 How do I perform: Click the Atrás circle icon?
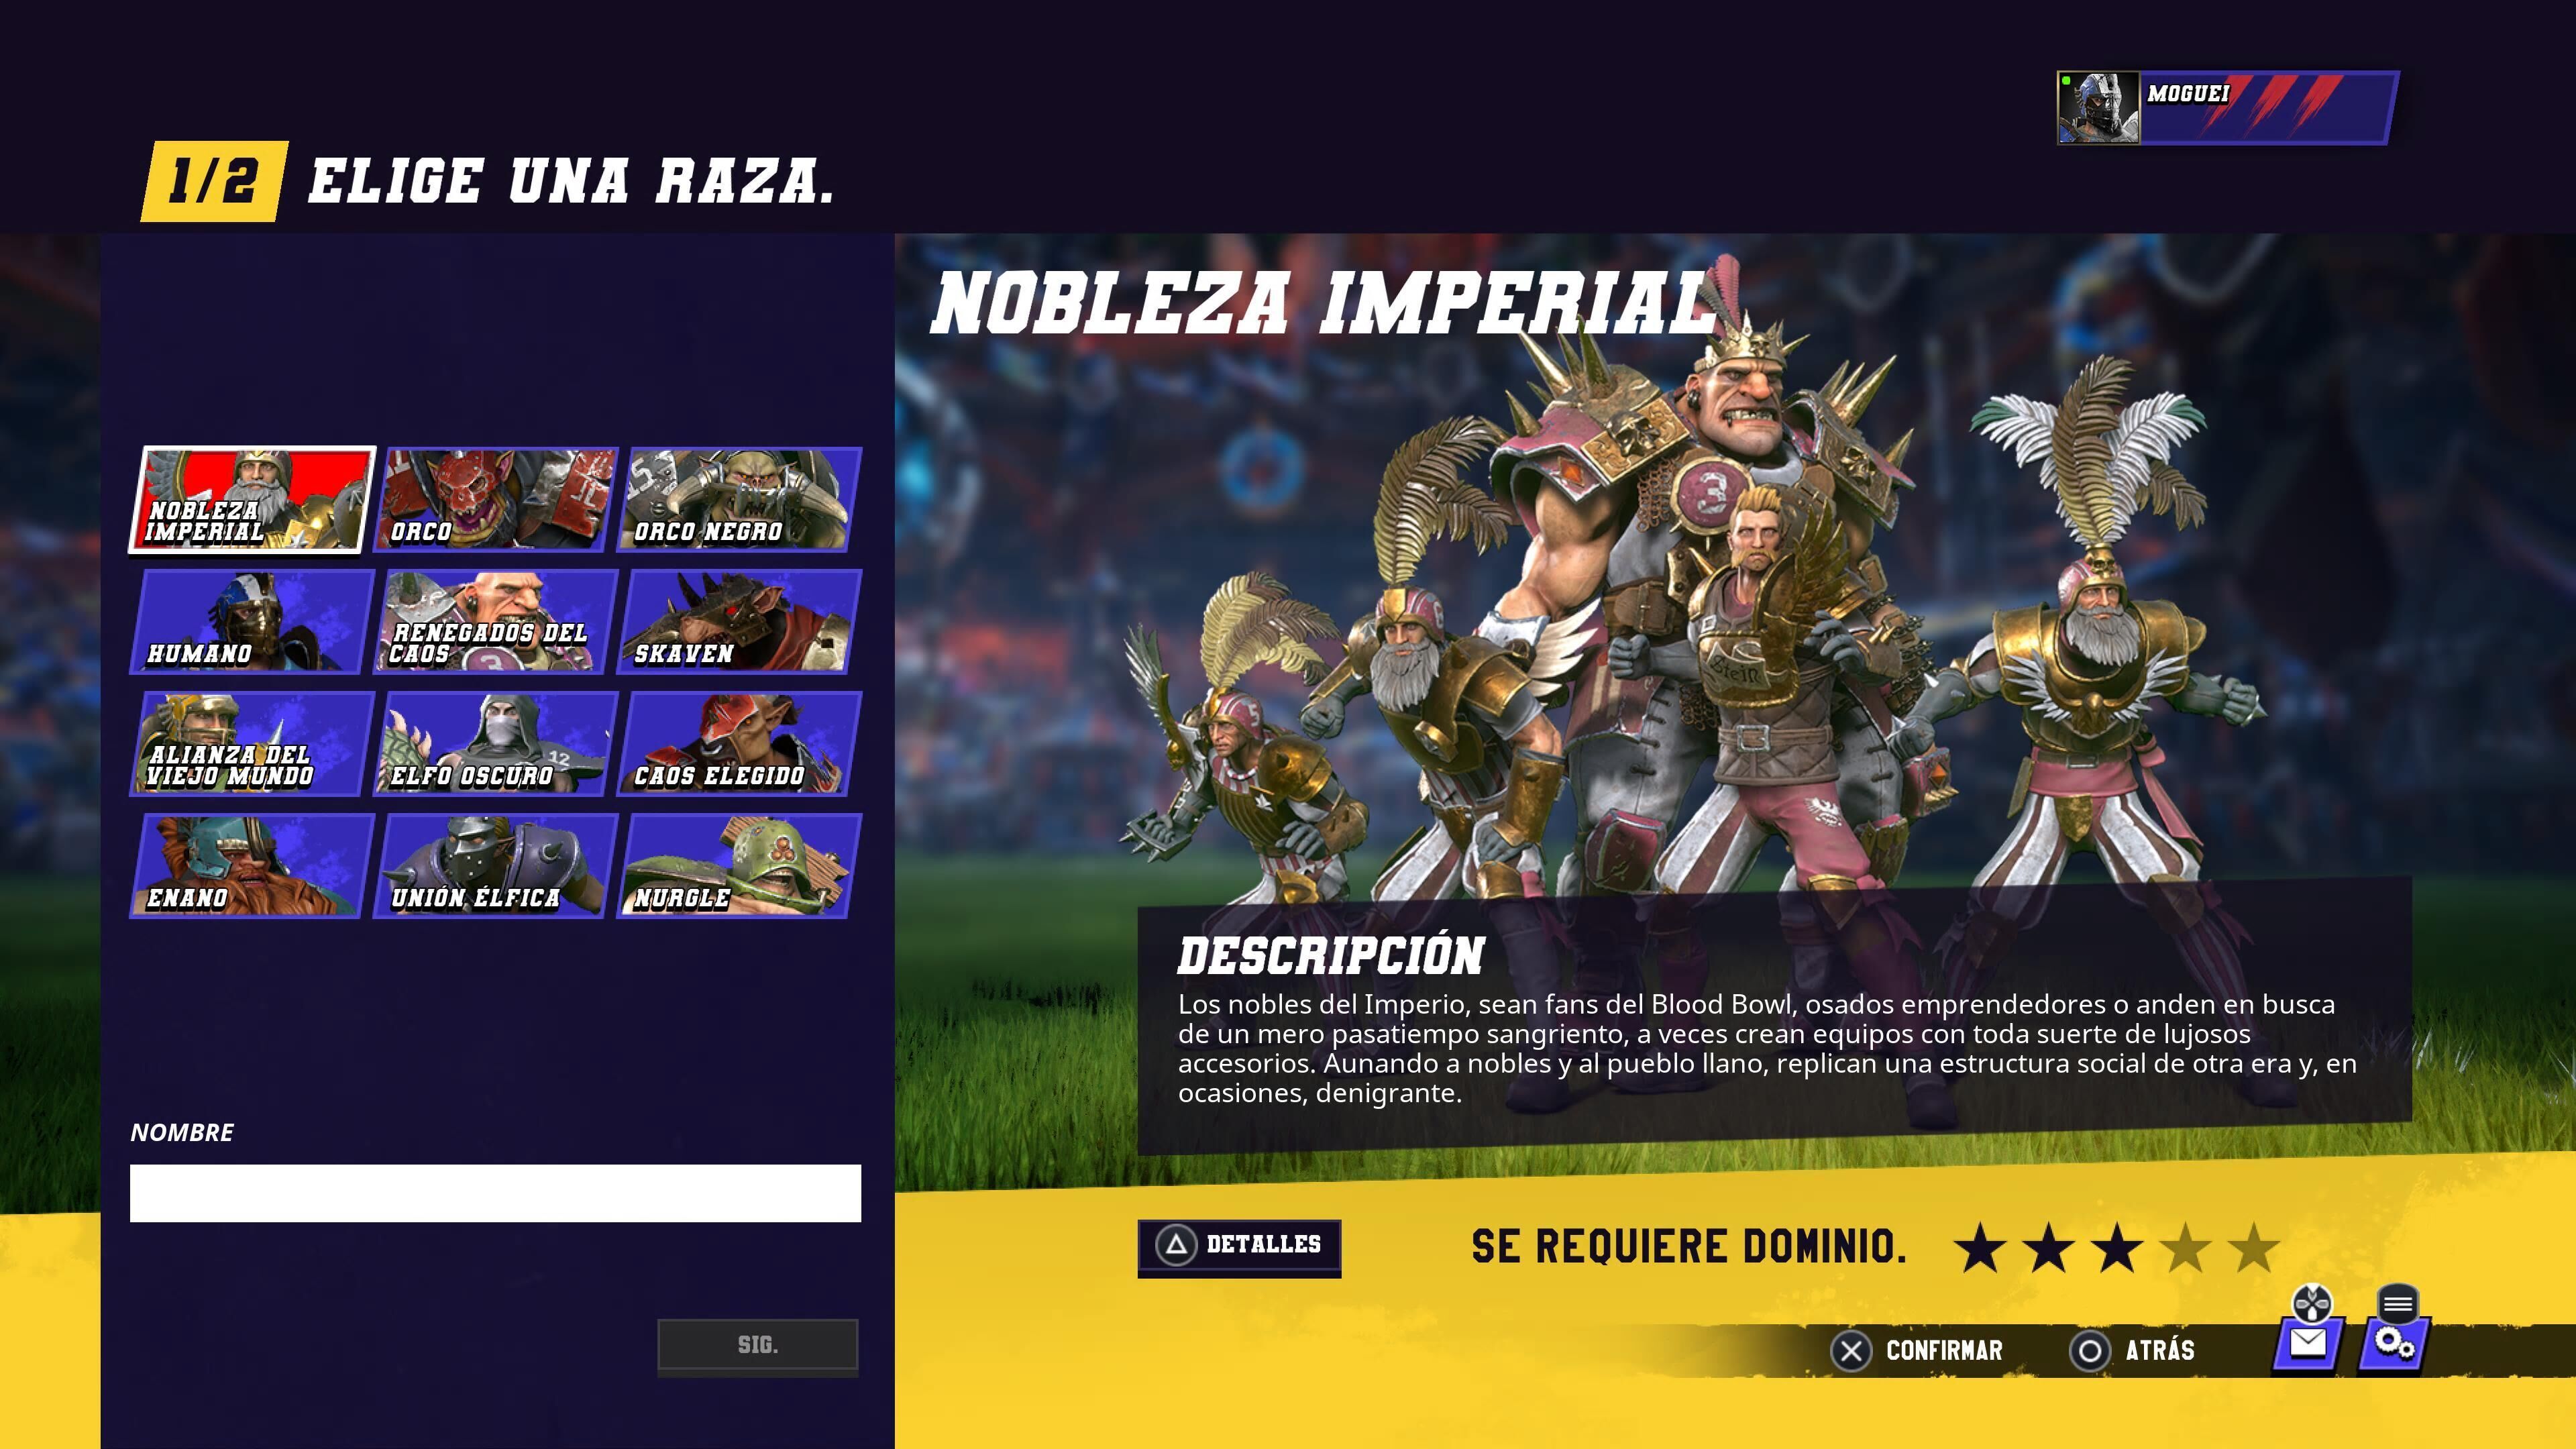[2089, 1351]
